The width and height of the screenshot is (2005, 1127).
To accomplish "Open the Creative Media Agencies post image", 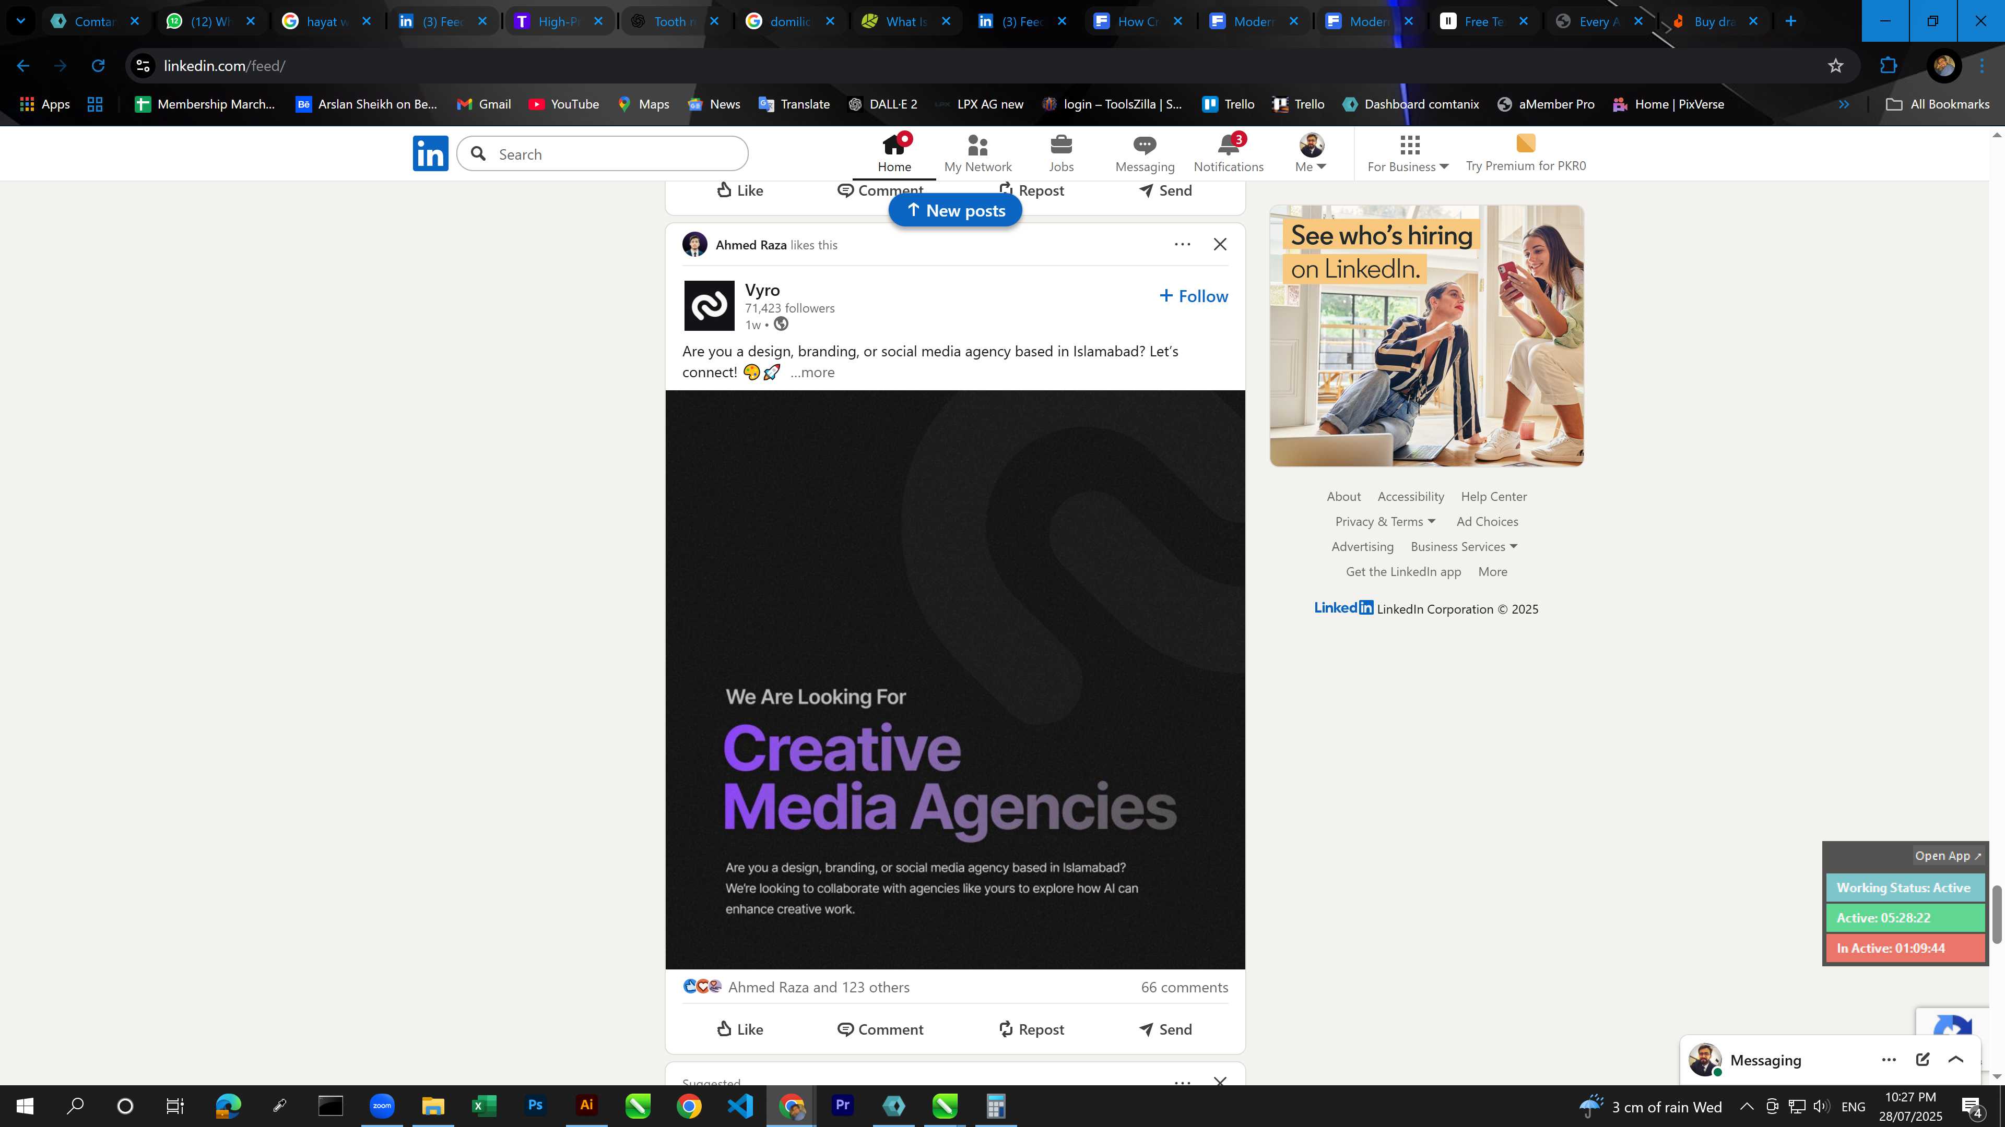I will click(x=955, y=680).
